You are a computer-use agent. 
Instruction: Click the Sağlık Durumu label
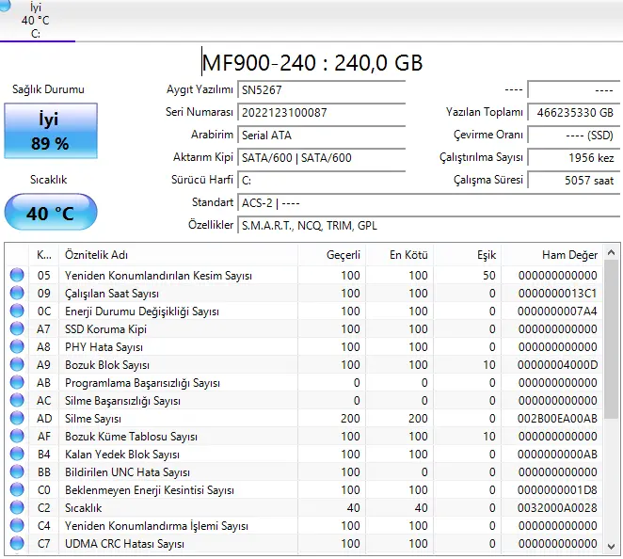tap(48, 89)
